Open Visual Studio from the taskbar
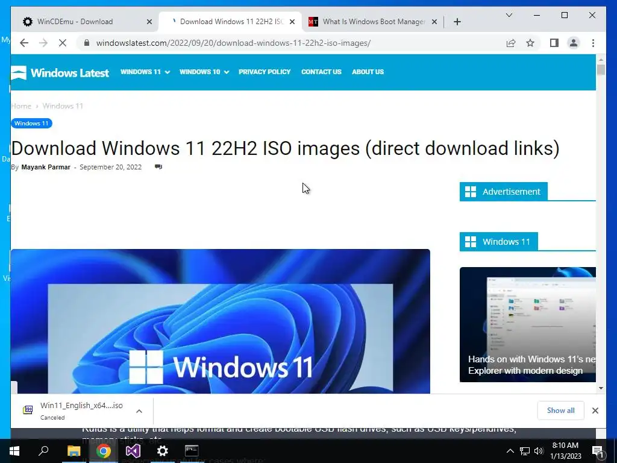Image resolution: width=617 pixels, height=463 pixels. pos(133,451)
